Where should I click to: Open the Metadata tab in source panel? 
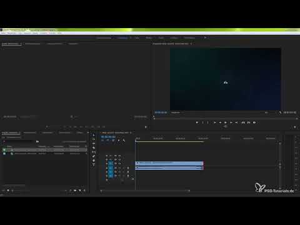click(x=73, y=44)
